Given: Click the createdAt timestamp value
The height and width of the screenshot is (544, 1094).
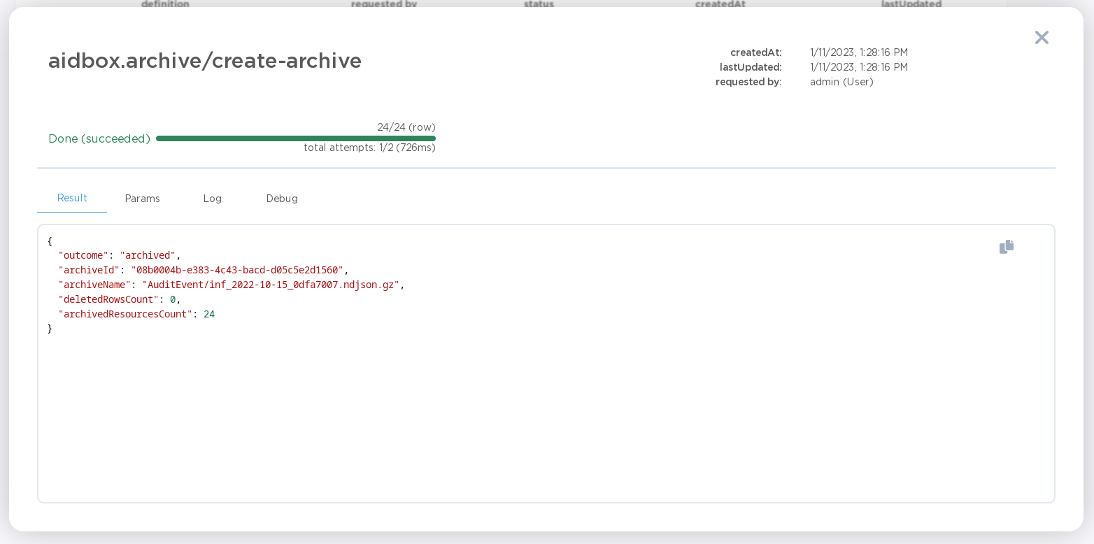Looking at the screenshot, I should (x=859, y=52).
